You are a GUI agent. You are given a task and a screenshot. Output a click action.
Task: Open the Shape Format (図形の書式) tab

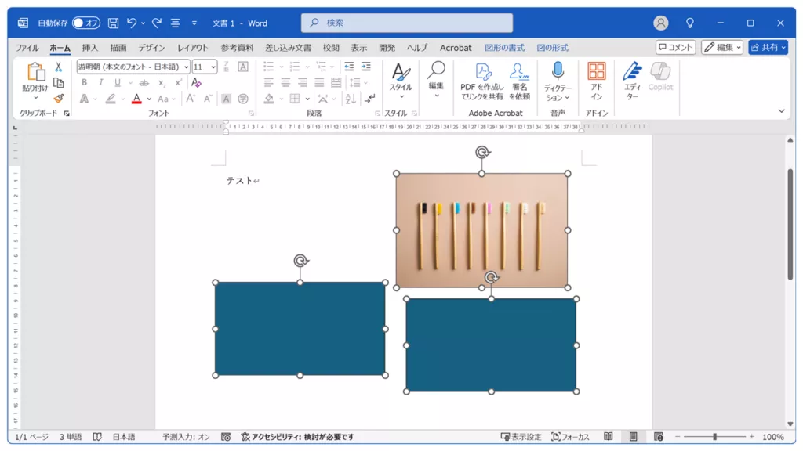[504, 48]
